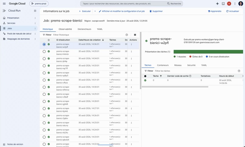Open actions menu for execution bienici-np7ff
Image resolution: width=245 pixels, height=147 pixels.
[131, 66]
